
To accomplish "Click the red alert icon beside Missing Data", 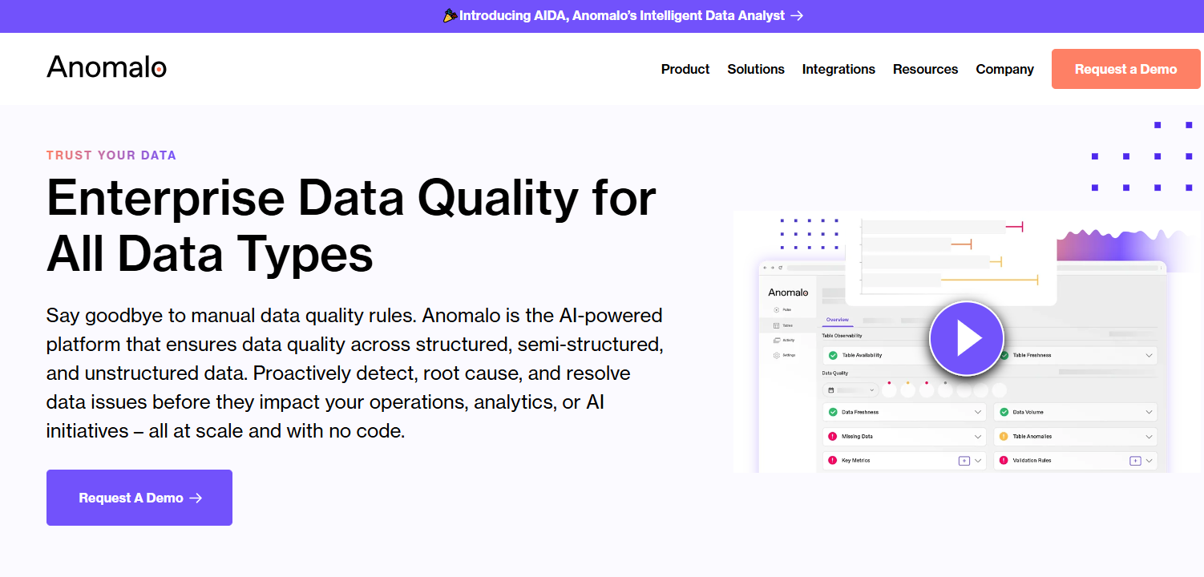I will pos(832,437).
